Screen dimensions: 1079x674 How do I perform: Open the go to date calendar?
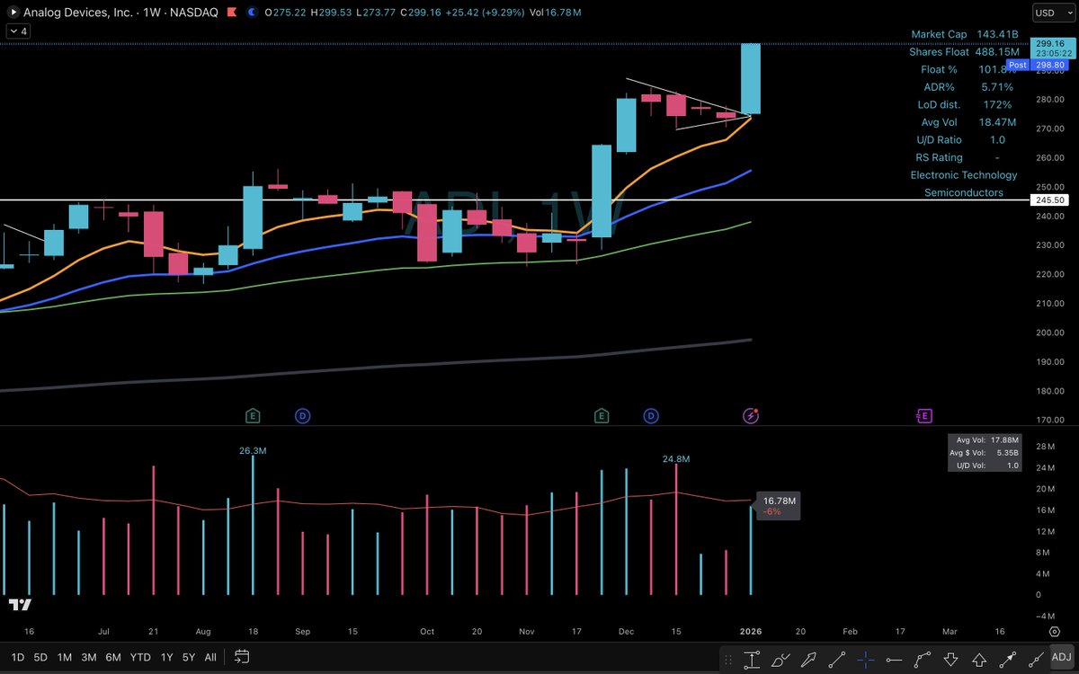pyautogui.click(x=242, y=657)
